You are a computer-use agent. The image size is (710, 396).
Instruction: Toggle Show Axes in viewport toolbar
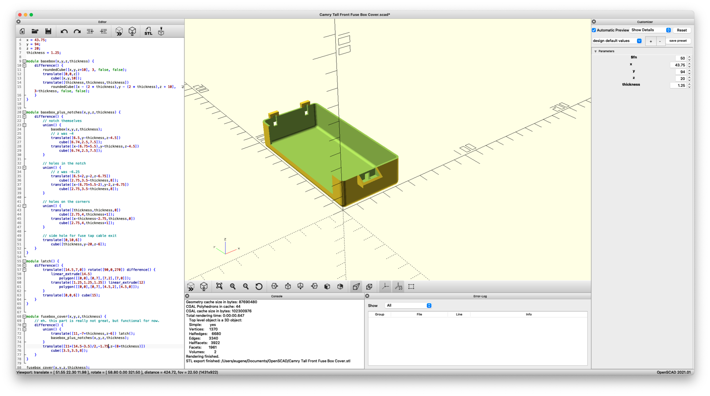click(x=385, y=286)
